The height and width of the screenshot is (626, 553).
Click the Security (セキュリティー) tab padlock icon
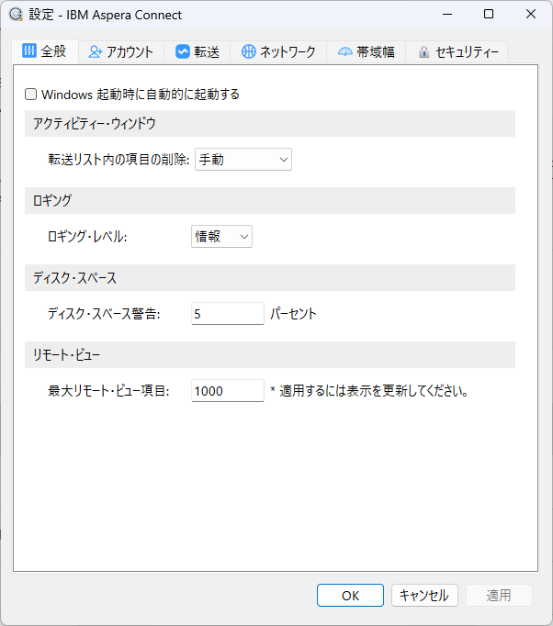point(424,52)
